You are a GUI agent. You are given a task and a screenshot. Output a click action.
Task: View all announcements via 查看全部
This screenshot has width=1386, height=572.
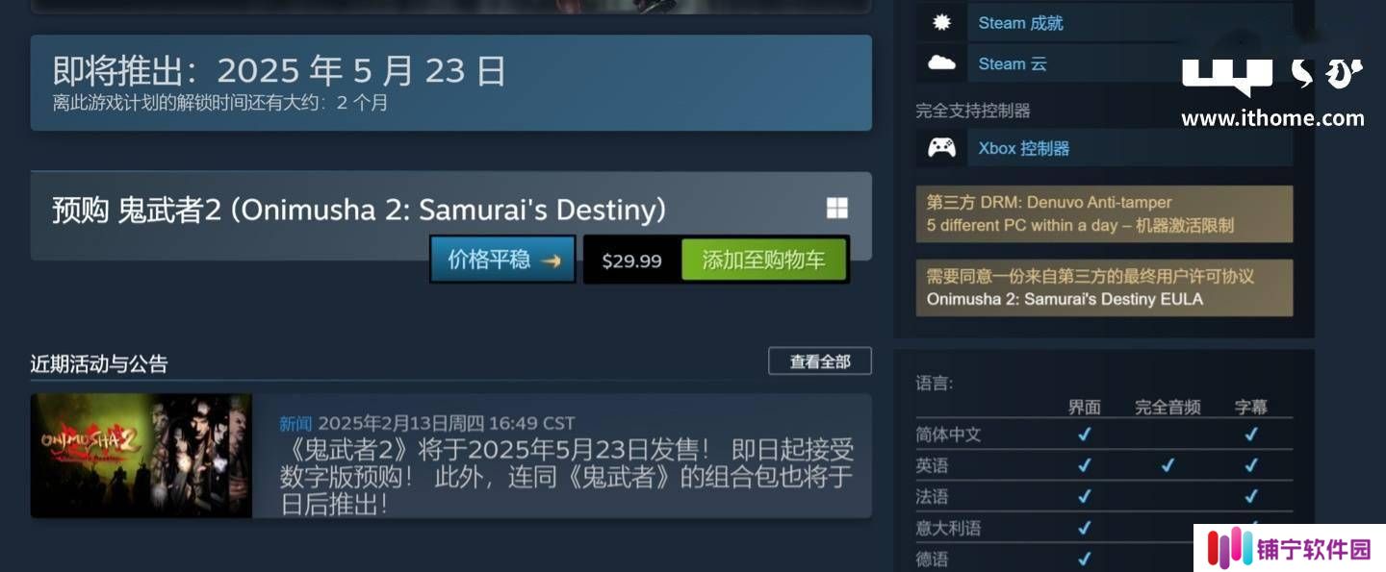coord(820,361)
